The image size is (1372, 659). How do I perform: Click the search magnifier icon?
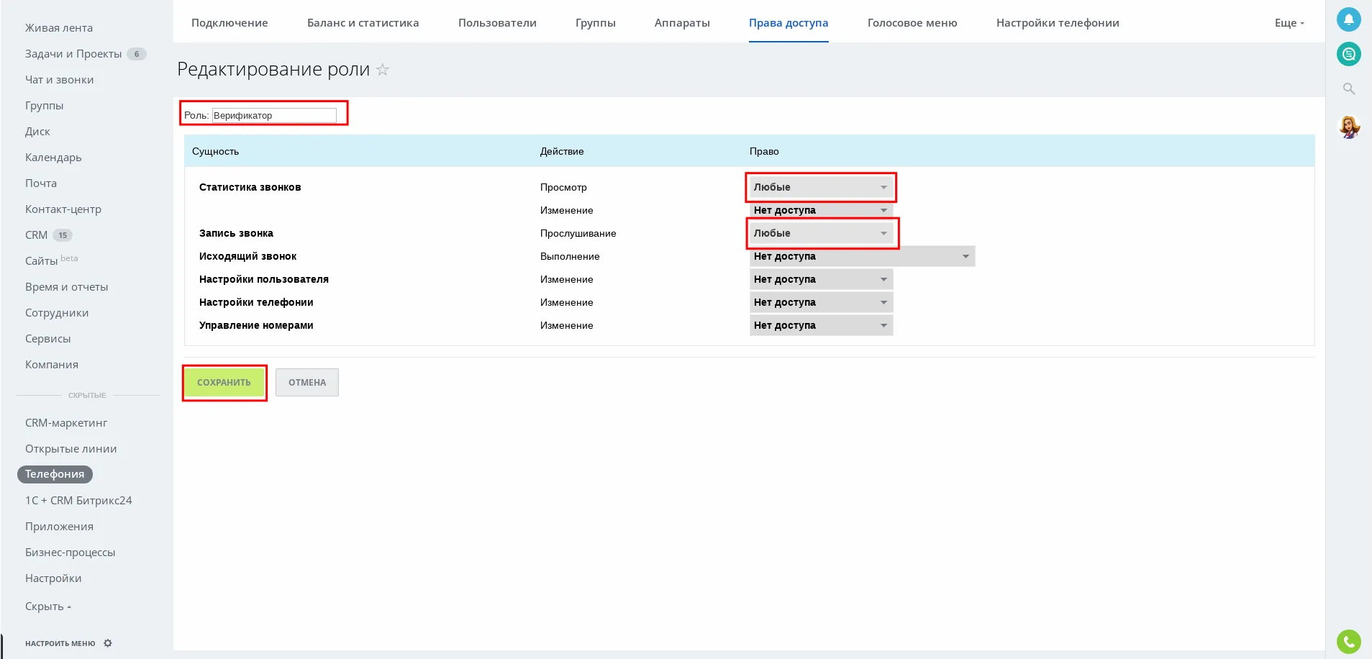[1348, 88]
